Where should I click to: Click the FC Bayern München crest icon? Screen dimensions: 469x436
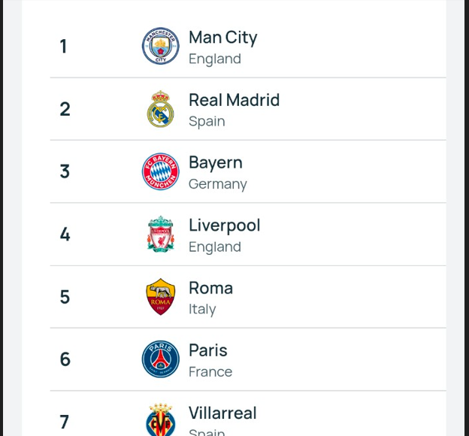[x=161, y=171]
